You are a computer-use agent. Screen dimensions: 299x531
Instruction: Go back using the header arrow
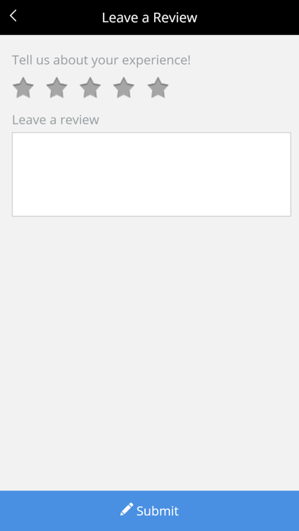13,15
